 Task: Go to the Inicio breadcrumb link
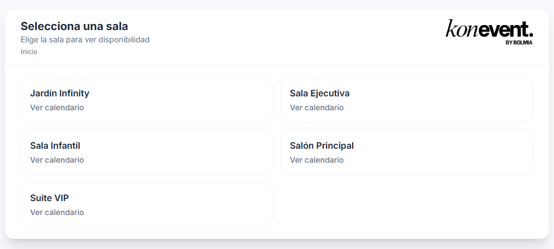click(29, 52)
